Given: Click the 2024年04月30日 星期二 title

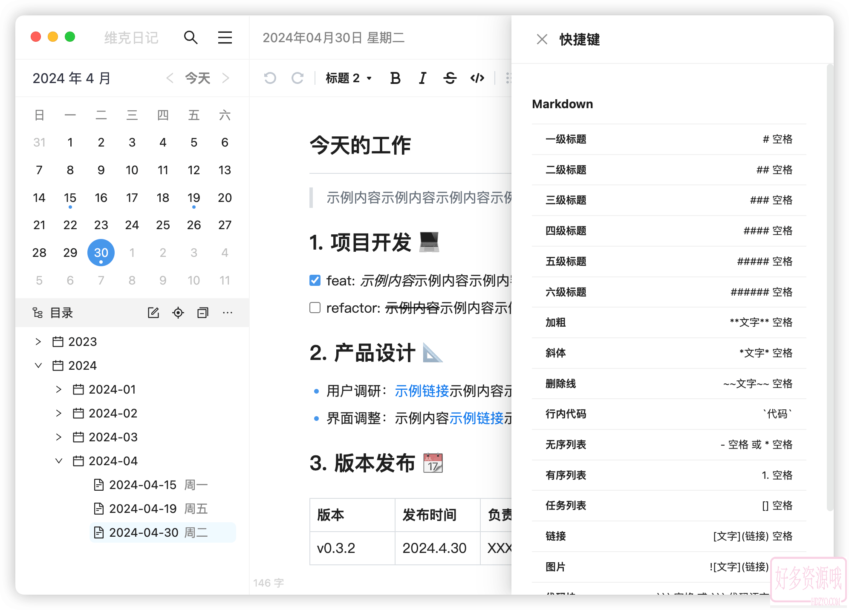Looking at the screenshot, I should pos(333,37).
